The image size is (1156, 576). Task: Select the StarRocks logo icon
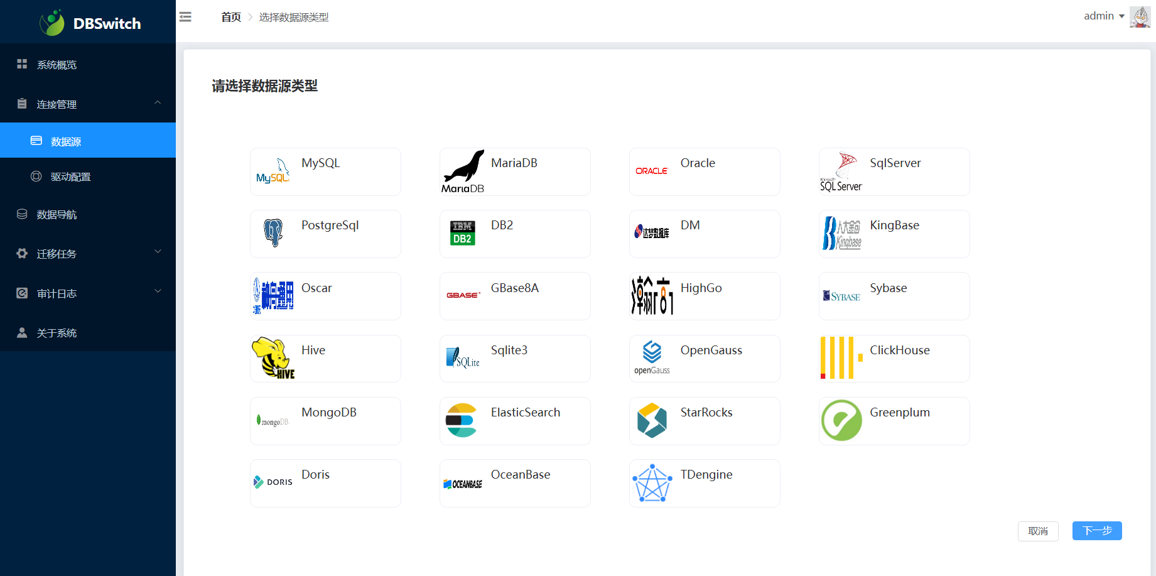click(x=652, y=420)
